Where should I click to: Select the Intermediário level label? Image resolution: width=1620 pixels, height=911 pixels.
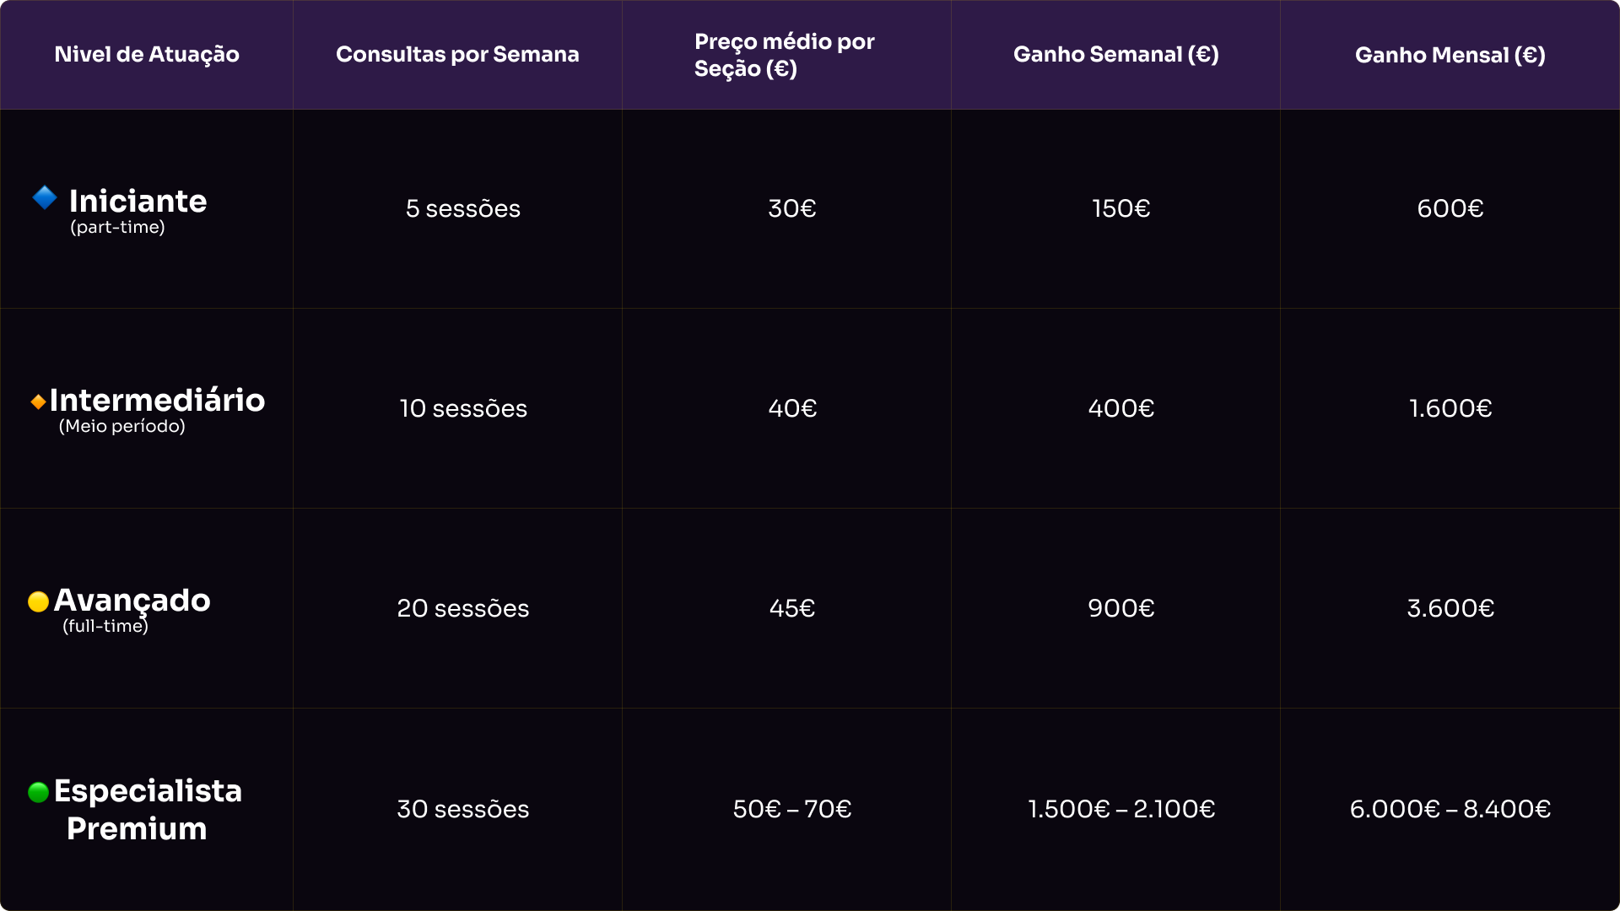(157, 401)
